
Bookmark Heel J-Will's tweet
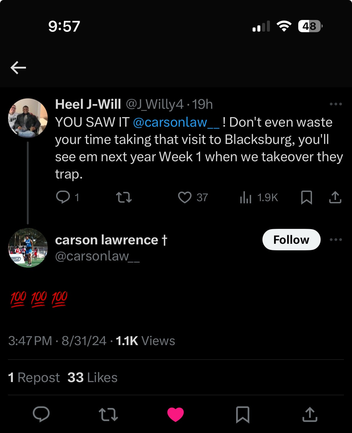307,197
